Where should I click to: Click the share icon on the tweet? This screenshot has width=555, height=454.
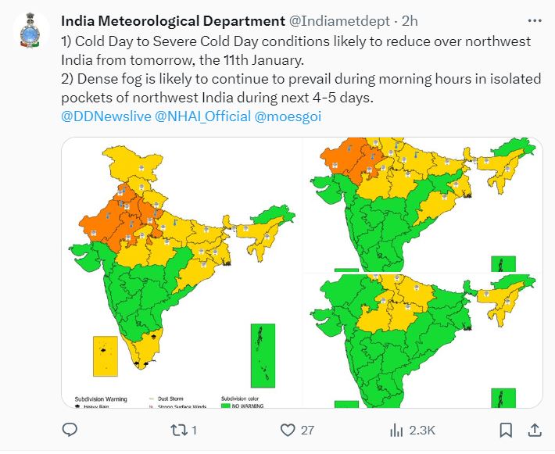click(535, 430)
